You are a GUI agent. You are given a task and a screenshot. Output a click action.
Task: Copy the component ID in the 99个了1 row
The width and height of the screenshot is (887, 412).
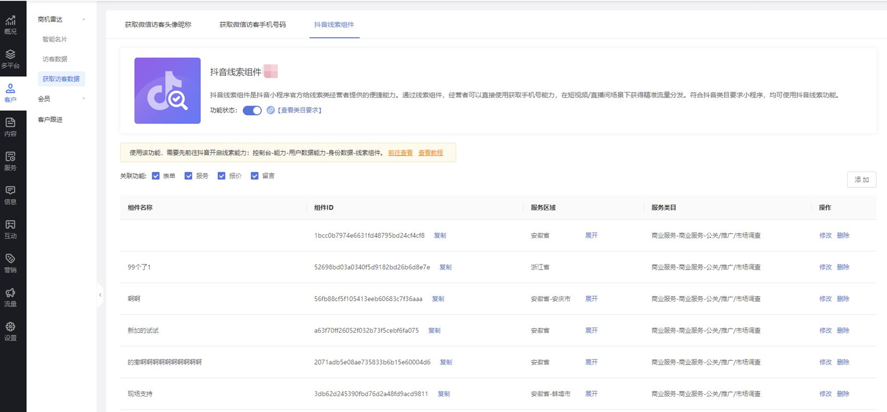[x=445, y=267]
